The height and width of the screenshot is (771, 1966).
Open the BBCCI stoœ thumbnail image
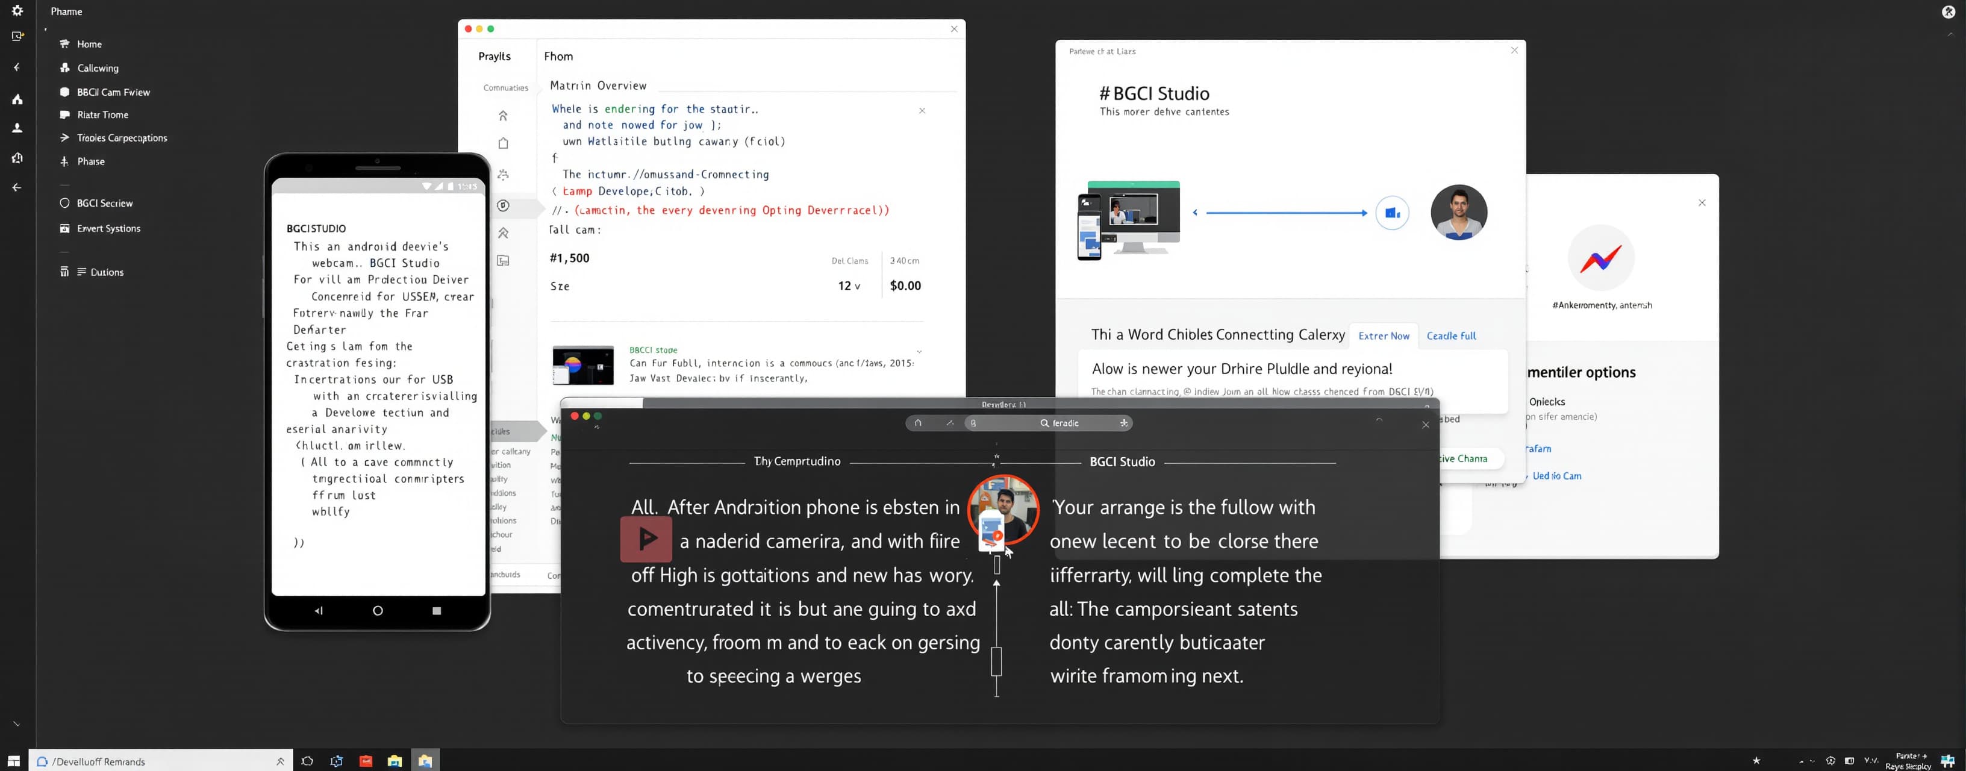[583, 365]
